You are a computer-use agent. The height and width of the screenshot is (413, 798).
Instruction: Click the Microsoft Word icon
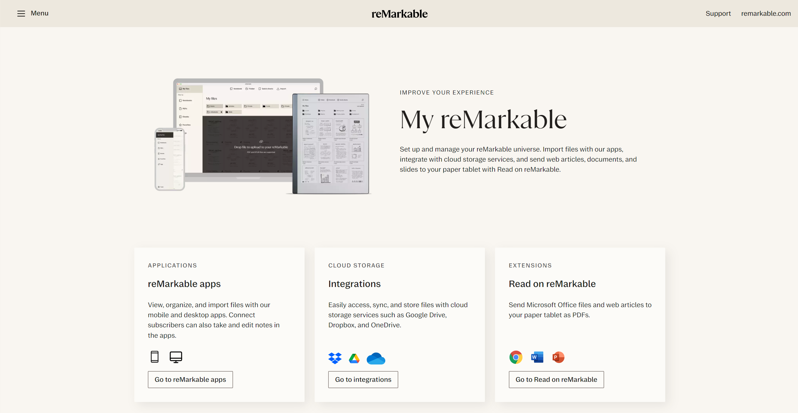coord(537,357)
